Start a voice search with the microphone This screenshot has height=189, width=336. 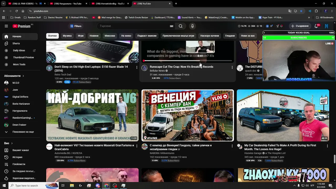pyautogui.click(x=192, y=26)
